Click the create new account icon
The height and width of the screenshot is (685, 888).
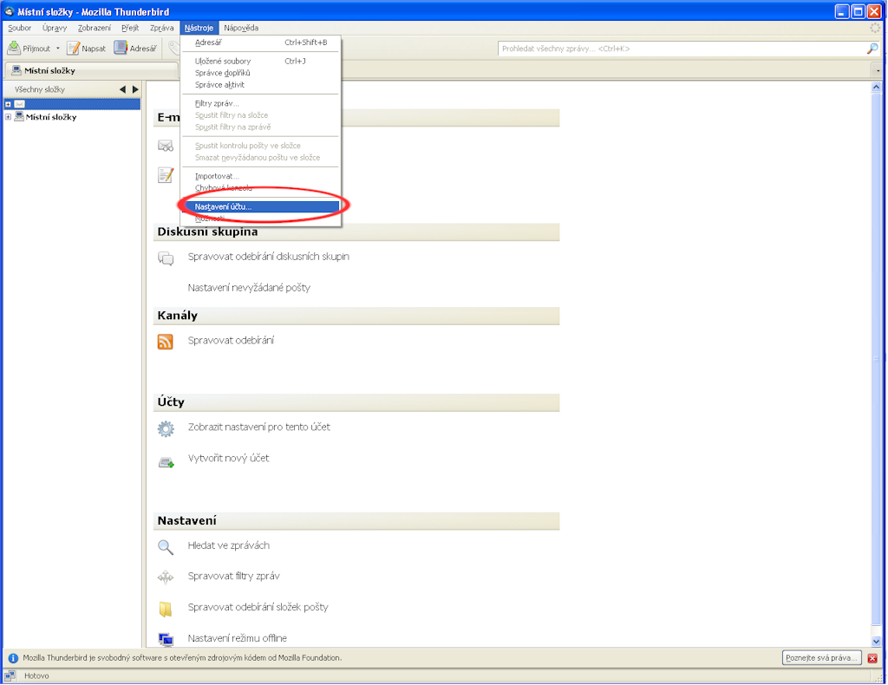coord(166,462)
